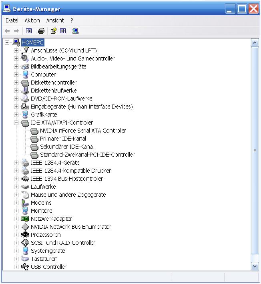The width and height of the screenshot is (261, 284).
Task: Expand Audio-, Video- und Gamecontroller
Action: tap(16, 59)
